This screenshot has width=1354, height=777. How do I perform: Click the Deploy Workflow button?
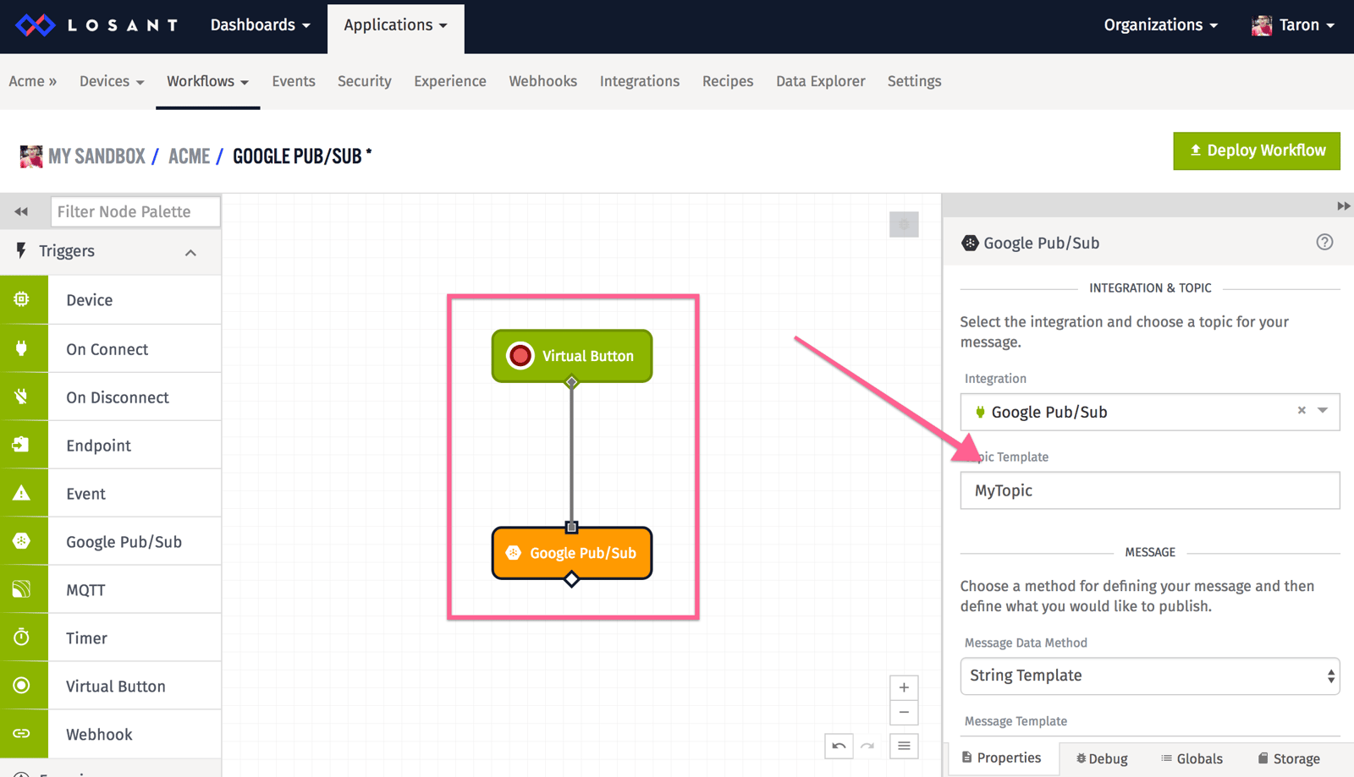1256,150
